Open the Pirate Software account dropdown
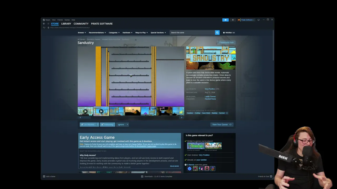This screenshot has width=337, height=189. [x=247, y=20]
